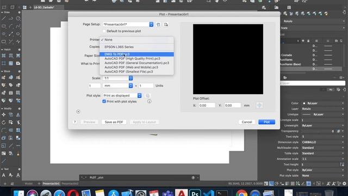Click the Plot button
Viewport: 348px width, 196px height.
tap(266, 122)
